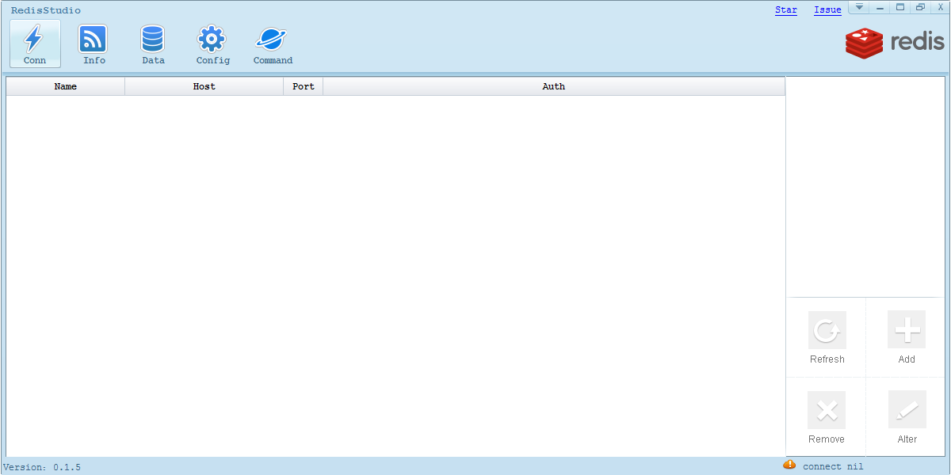Maximize the RedisStudio window
Viewport: 951px width, 475px height.
pos(899,7)
